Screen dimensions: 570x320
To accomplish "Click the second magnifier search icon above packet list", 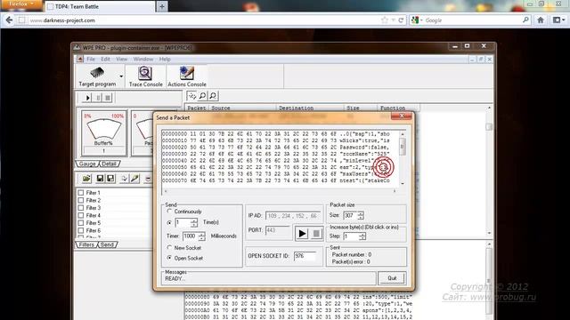I will (x=213, y=96).
